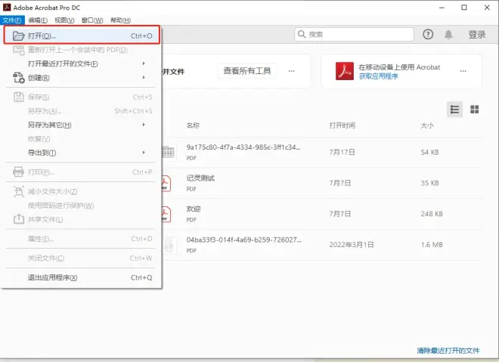Click the red Acrobat logo in mobile card

pos(343,71)
